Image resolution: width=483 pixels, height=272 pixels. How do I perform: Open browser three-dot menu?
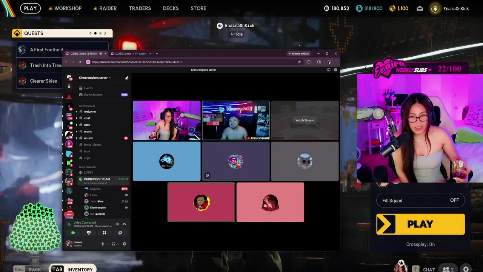[336, 62]
